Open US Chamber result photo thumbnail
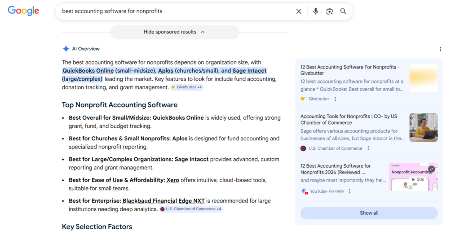 424,127
